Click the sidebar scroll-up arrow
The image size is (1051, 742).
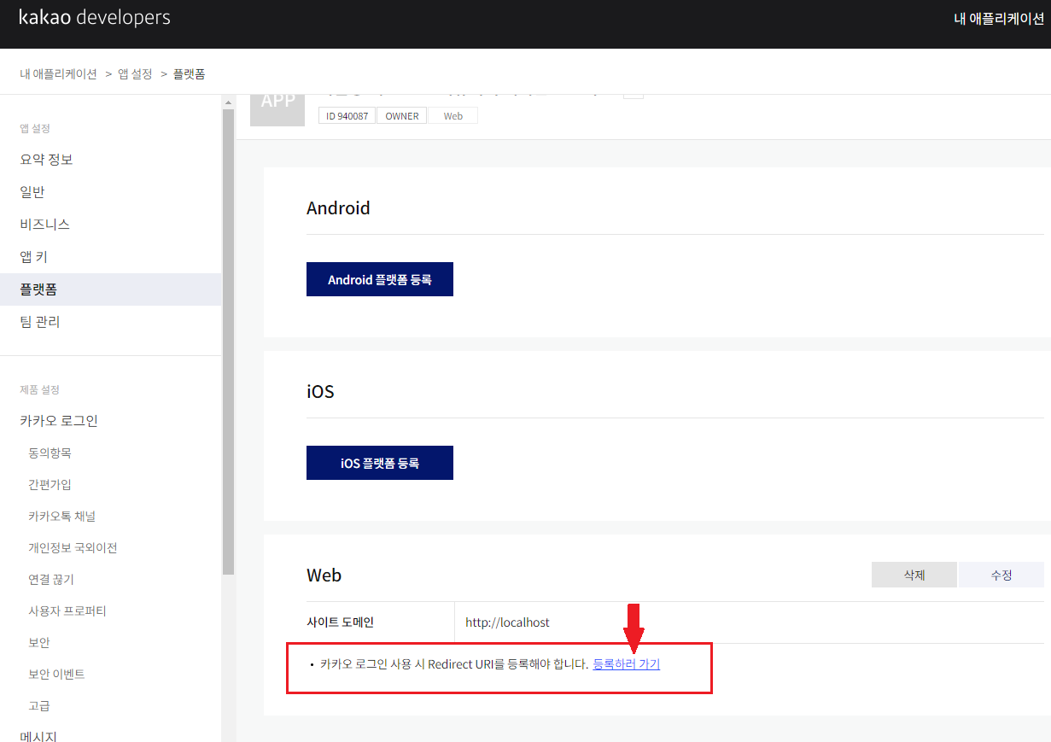pyautogui.click(x=228, y=102)
